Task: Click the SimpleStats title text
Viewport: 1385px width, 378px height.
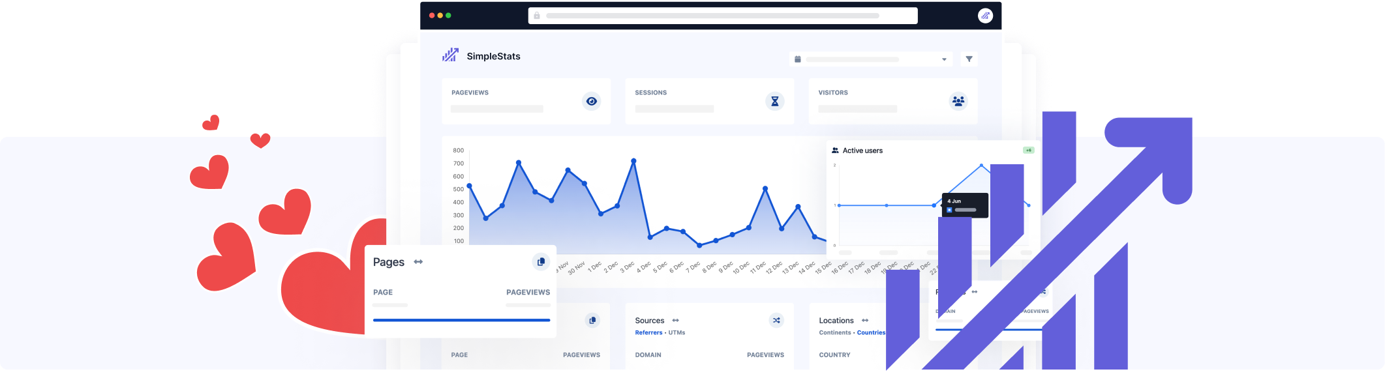Action: (493, 57)
